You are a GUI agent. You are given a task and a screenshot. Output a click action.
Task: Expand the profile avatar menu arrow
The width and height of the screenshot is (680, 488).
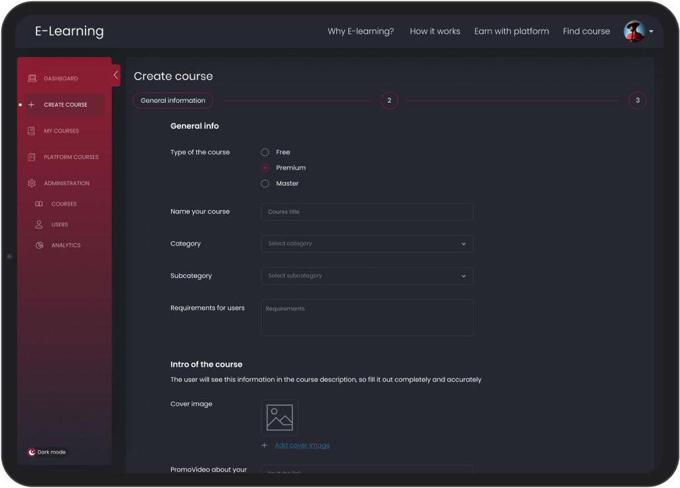651,32
